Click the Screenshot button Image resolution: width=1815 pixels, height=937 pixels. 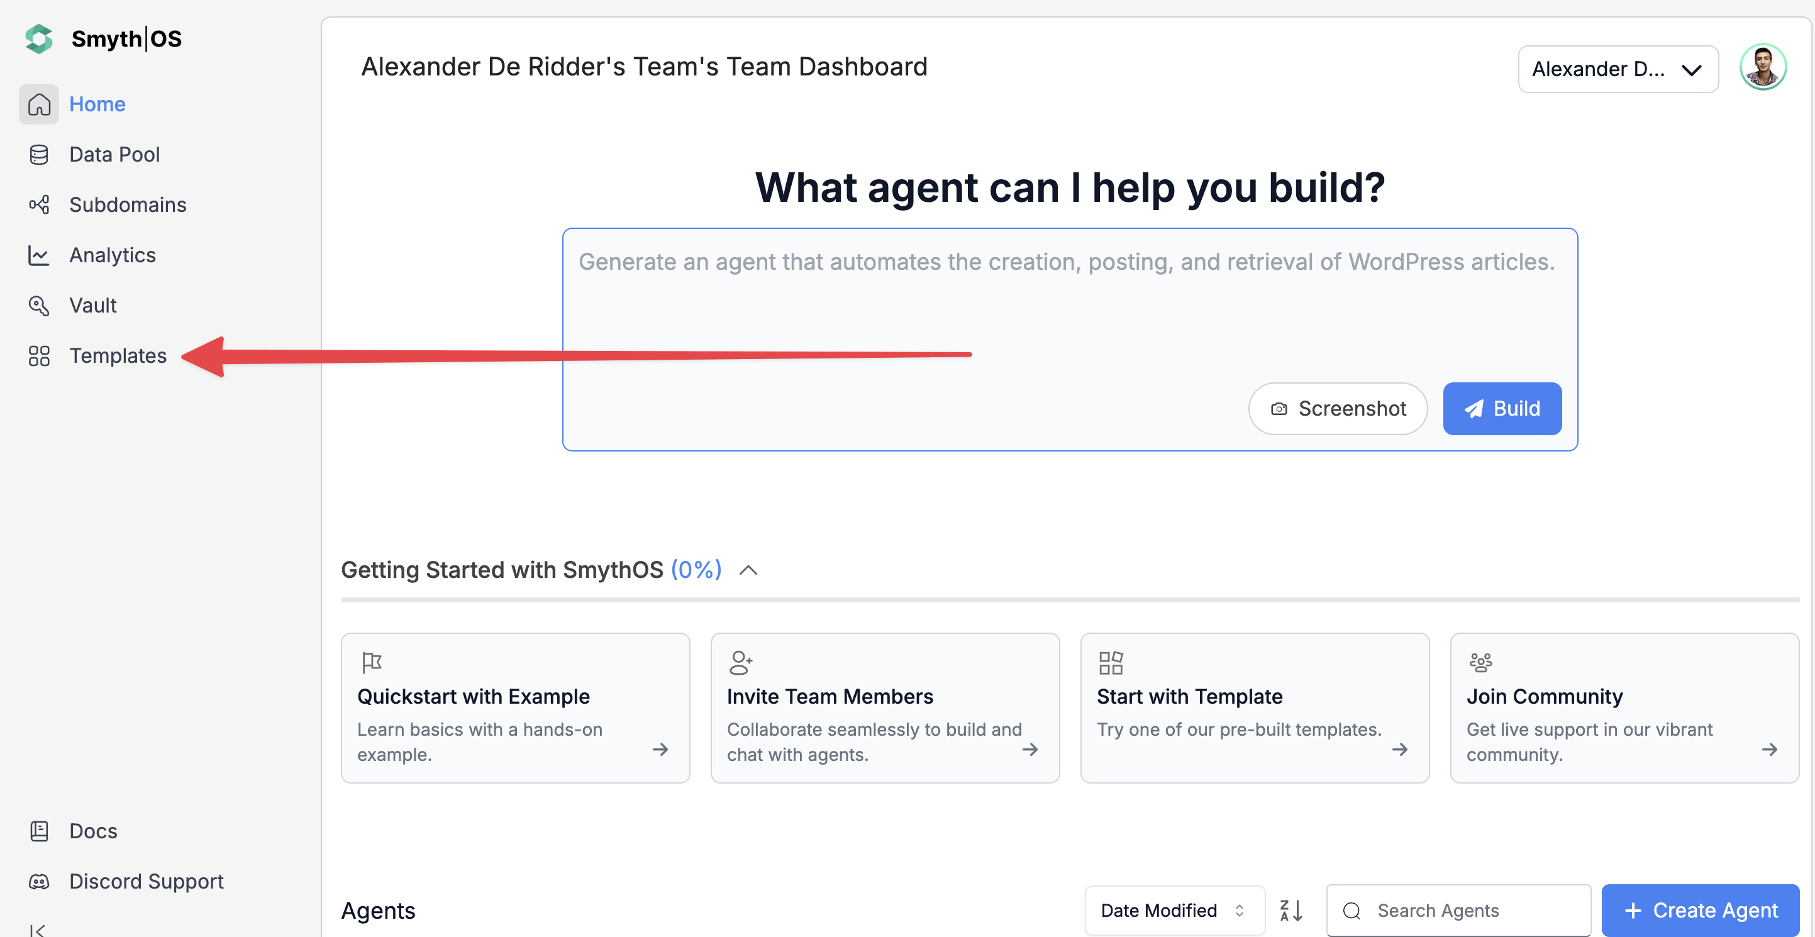click(x=1337, y=409)
